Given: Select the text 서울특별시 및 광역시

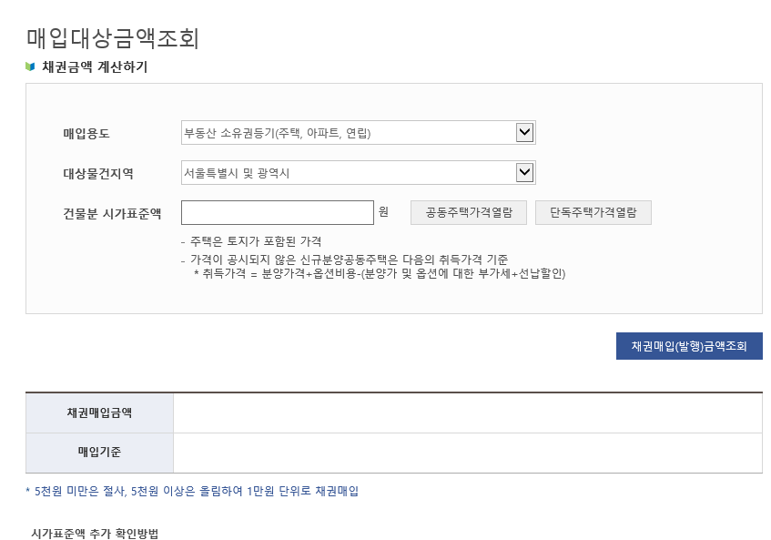Looking at the screenshot, I should (x=237, y=171).
